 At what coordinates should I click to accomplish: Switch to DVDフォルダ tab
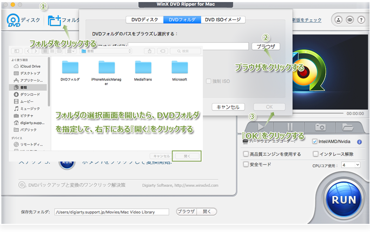click(x=182, y=20)
